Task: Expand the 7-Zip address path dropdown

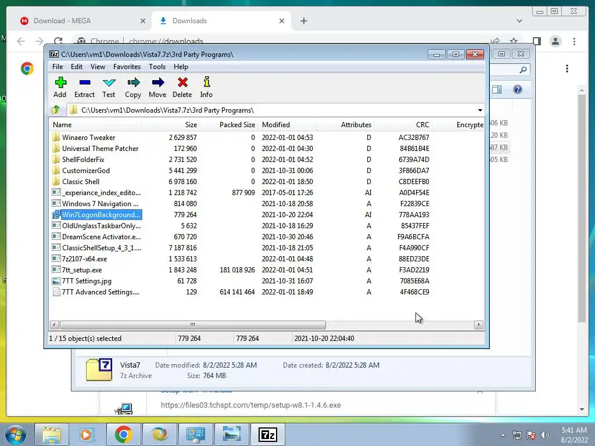Action: coord(480,110)
